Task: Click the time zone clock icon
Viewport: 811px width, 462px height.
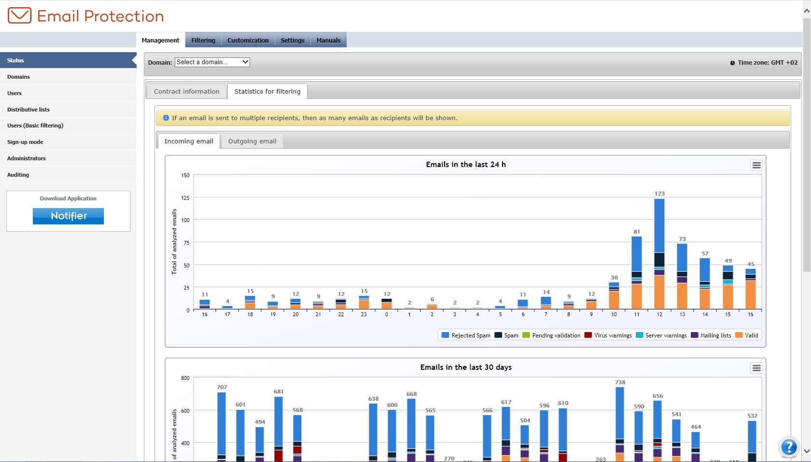Action: pyautogui.click(x=732, y=63)
